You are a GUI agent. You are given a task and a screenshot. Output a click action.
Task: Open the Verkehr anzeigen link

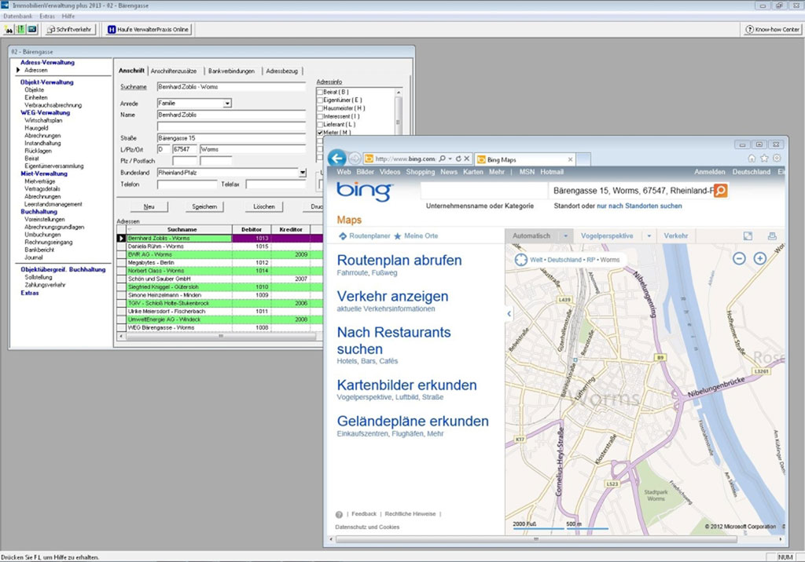392,297
